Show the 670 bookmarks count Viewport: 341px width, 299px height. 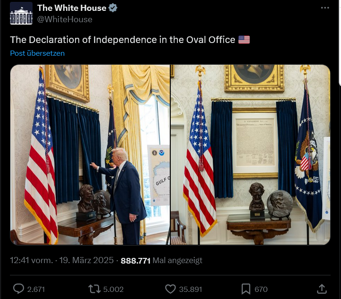[261, 289]
